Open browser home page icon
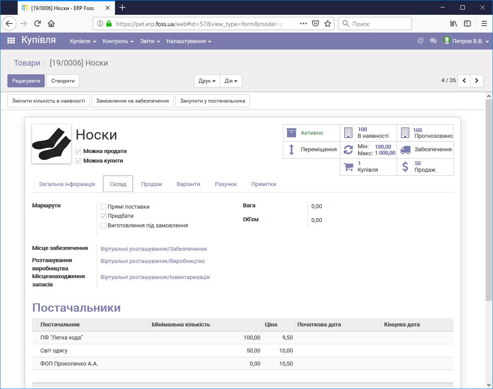Image resolution: width=493 pixels, height=389 pixels. coord(51,23)
